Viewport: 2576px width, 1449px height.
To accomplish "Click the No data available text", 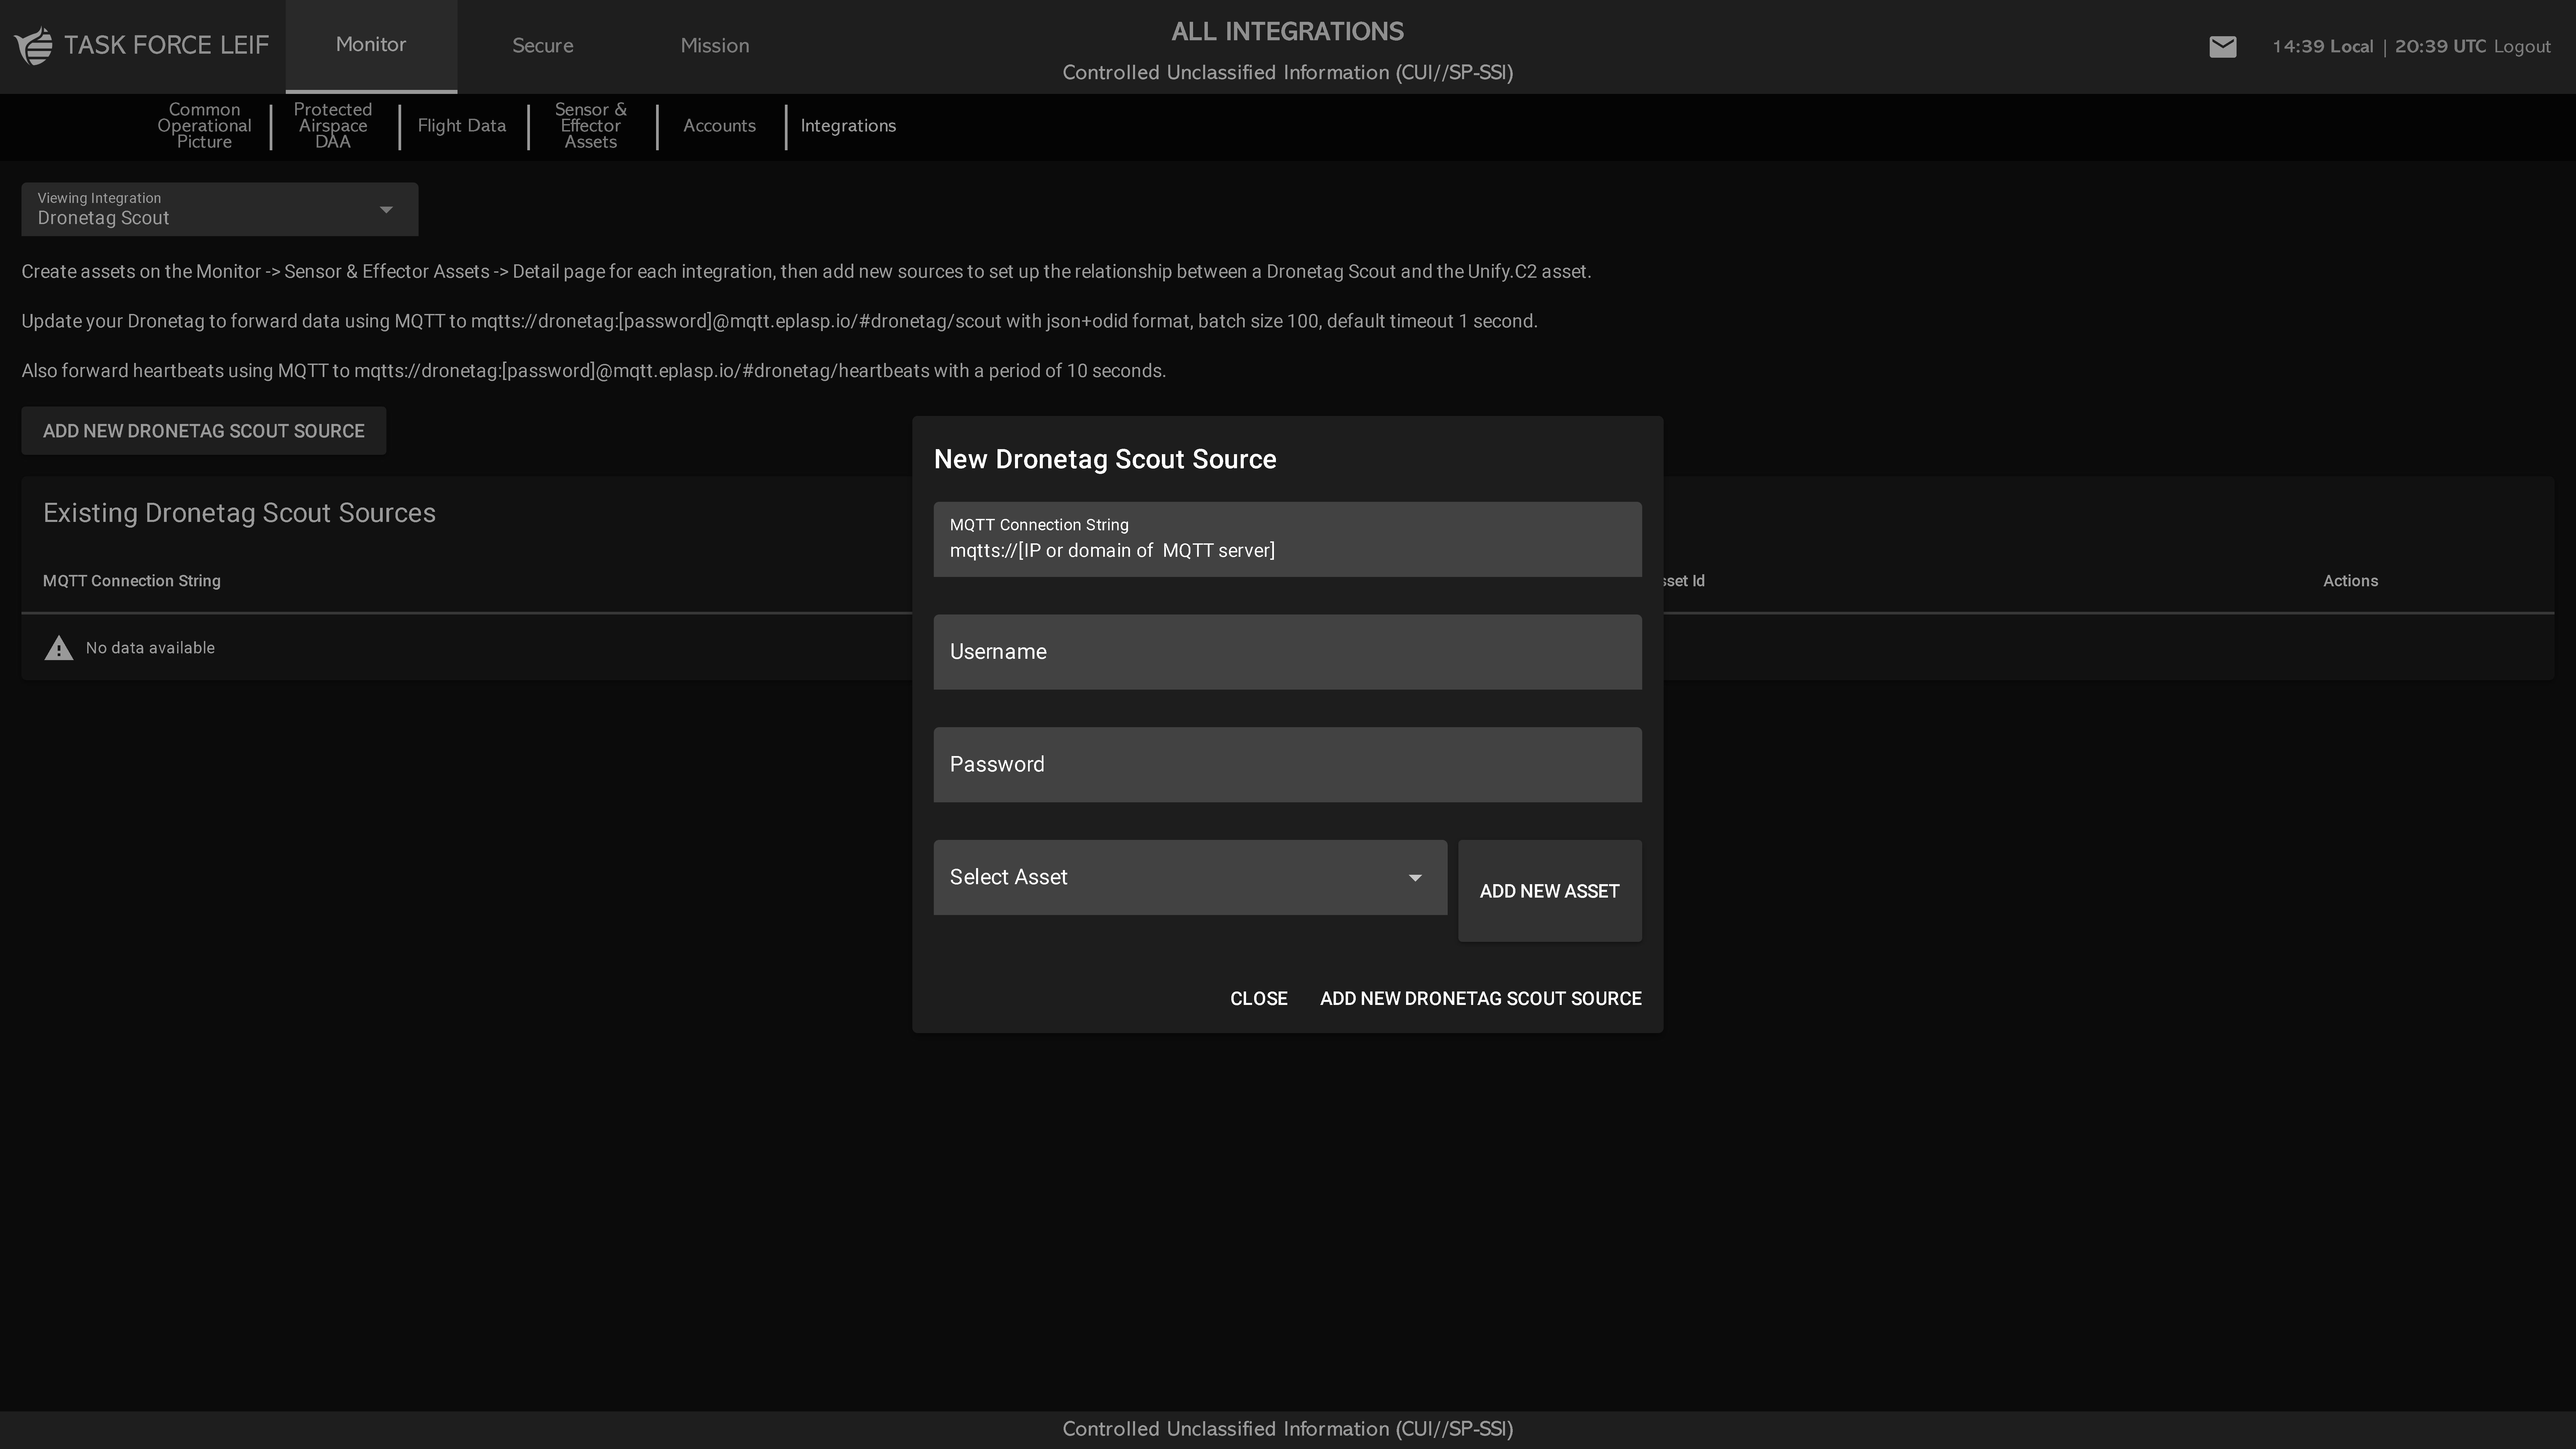I will 150,648.
